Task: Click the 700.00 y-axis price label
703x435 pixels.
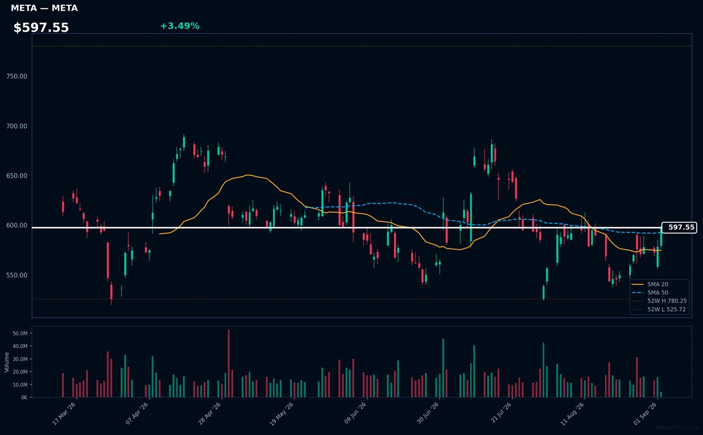Action: 16,126
